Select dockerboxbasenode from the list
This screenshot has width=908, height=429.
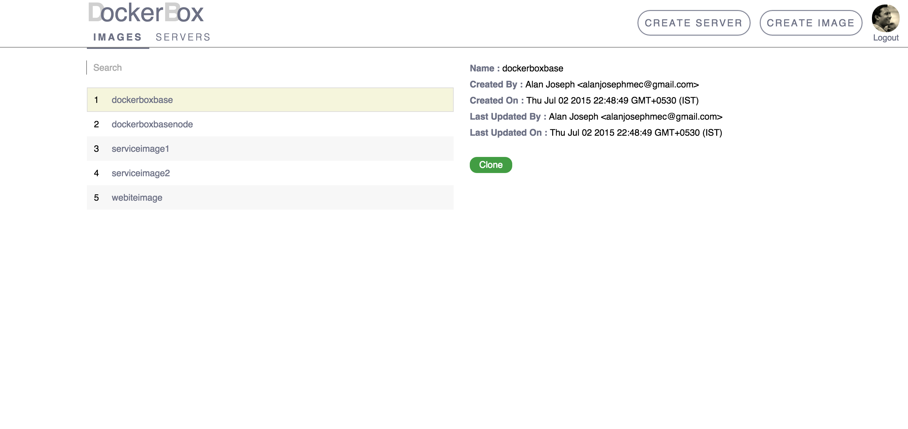(x=152, y=124)
